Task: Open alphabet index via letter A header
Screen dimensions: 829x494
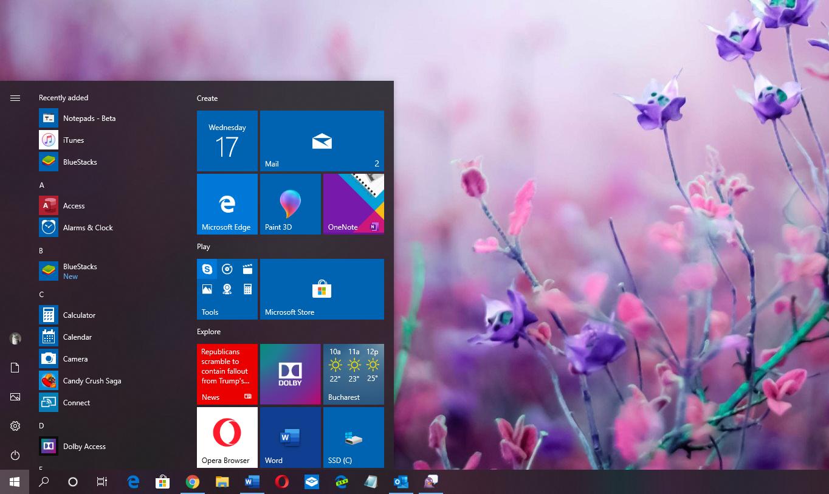Action: [x=42, y=185]
